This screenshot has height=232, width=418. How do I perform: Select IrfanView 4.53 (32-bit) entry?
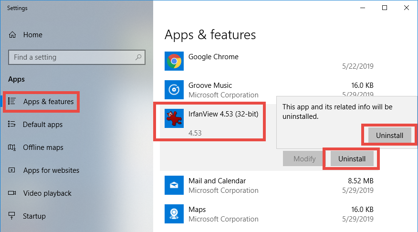pyautogui.click(x=223, y=114)
